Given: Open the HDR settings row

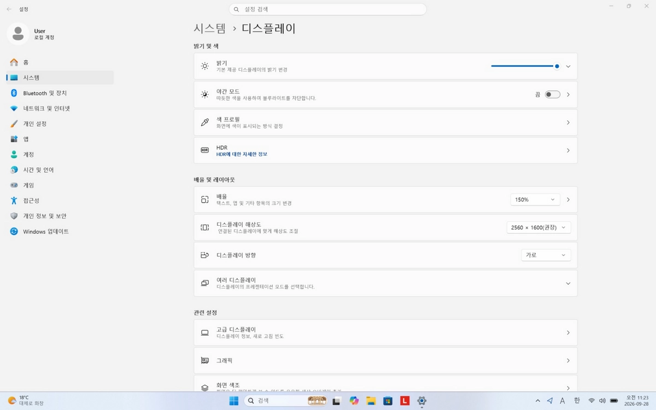Looking at the screenshot, I should tap(385, 150).
